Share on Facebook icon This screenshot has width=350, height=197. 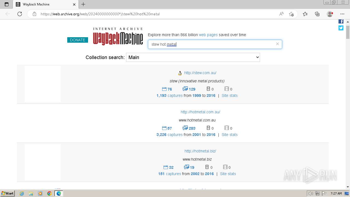click(341, 21)
